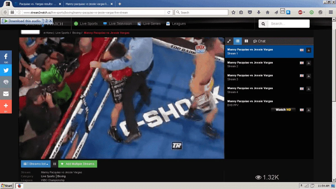Share page on Facebook sidebar icon
The image size is (336, 189).
point(6,57)
